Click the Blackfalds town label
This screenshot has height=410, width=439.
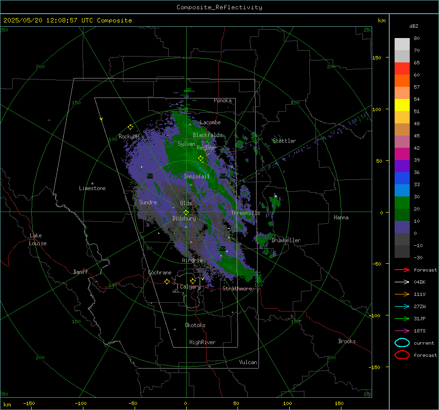coord(207,135)
